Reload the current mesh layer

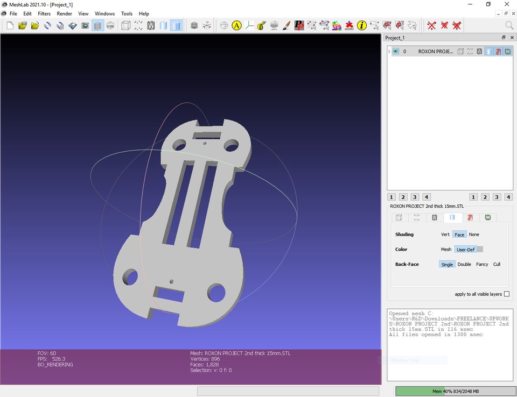[x=47, y=25]
